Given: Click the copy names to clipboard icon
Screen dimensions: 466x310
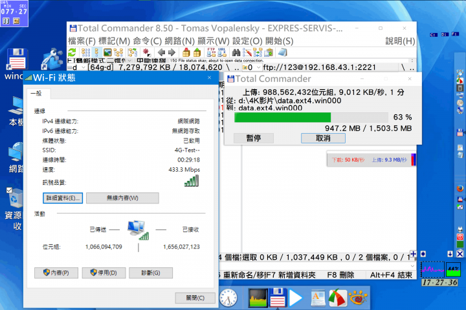Looking at the screenshot, I should (x=269, y=53).
